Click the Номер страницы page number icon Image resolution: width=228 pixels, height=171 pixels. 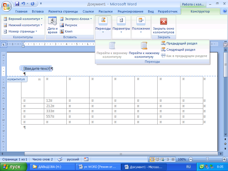point(5,31)
